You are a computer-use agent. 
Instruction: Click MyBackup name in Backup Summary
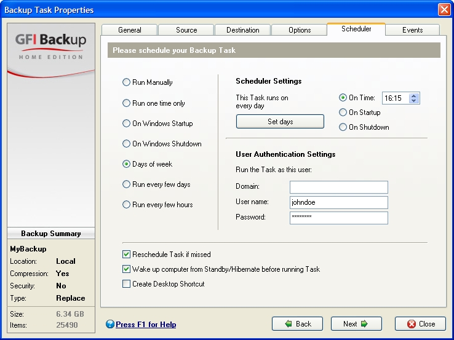coord(28,249)
